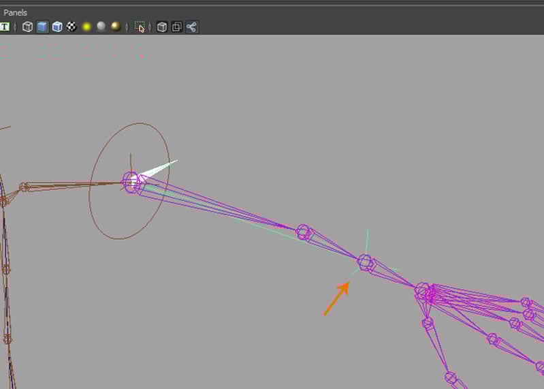This screenshot has height=389, width=544.
Task: Select the wrist joint with green axes
Action: [365, 263]
